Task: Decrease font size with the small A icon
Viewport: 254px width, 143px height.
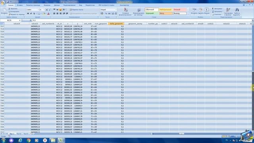Action: coord(50,10)
